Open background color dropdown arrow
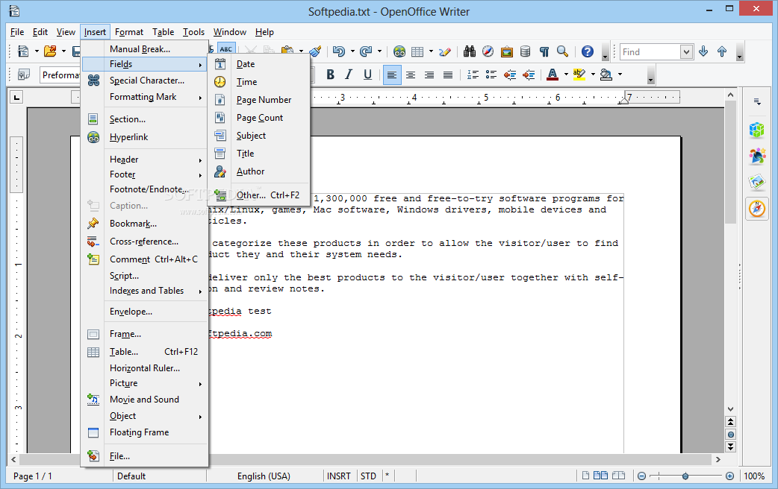This screenshot has height=489, width=778. [620, 75]
